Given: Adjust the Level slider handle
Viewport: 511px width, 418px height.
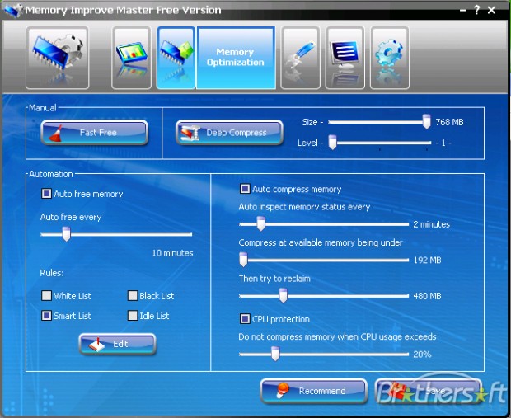Looking at the screenshot, I should tap(332, 143).
